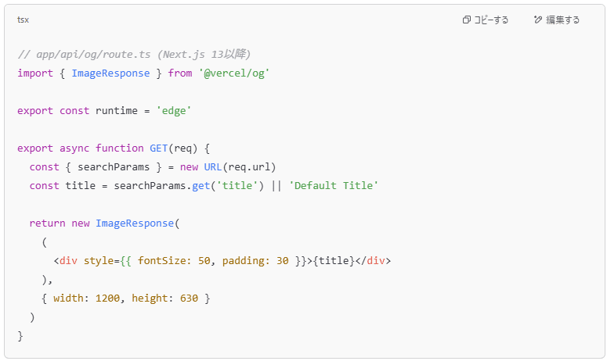Click the copy icon next to コピーする
The height and width of the screenshot is (361, 607).
pos(467,20)
